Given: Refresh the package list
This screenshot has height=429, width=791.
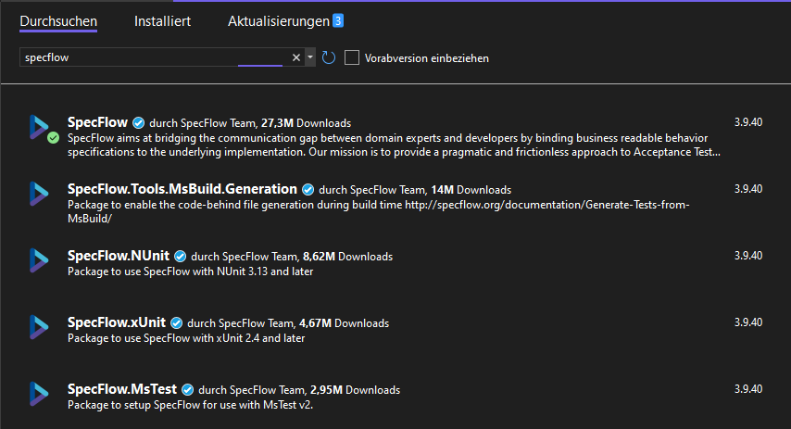Looking at the screenshot, I should 329,57.
